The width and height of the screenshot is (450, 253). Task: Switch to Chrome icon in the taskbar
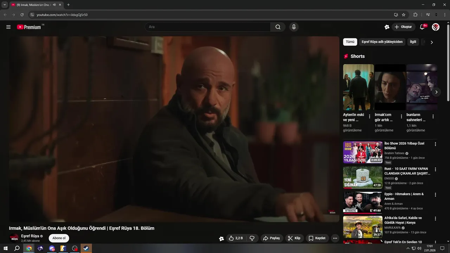click(x=29, y=248)
